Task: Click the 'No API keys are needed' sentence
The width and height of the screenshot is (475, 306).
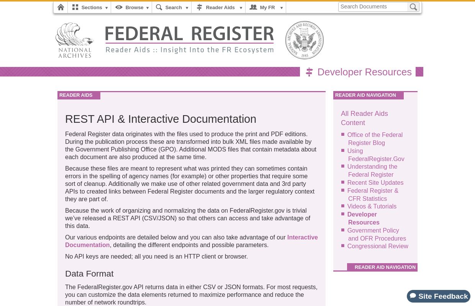Action: point(156,257)
